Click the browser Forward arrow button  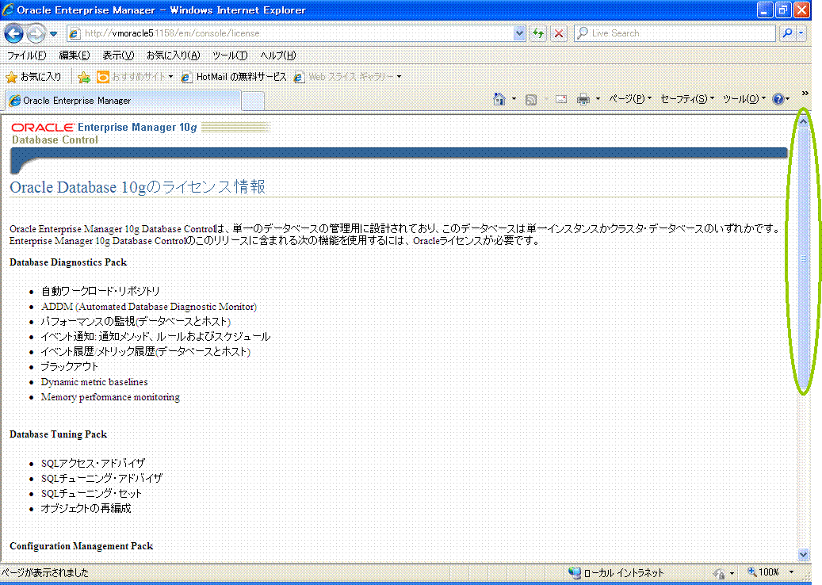(36, 33)
